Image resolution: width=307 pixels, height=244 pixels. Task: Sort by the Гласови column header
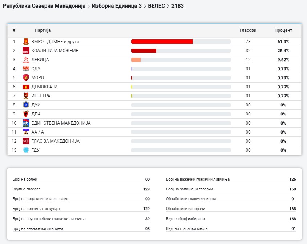pyautogui.click(x=248, y=30)
